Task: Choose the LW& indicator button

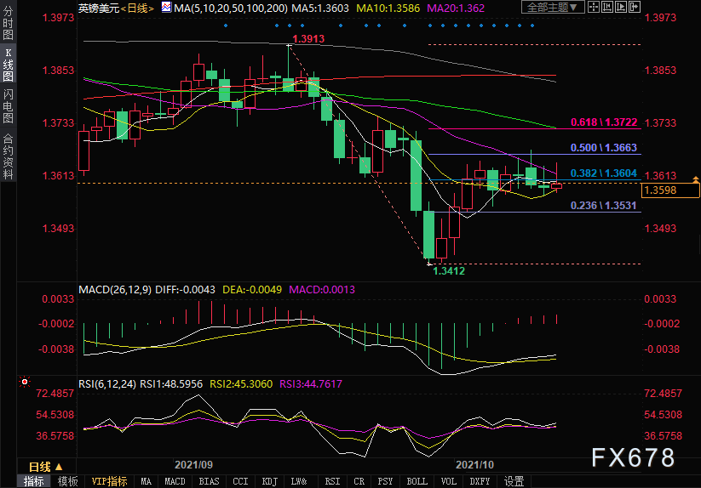Action: point(299,481)
